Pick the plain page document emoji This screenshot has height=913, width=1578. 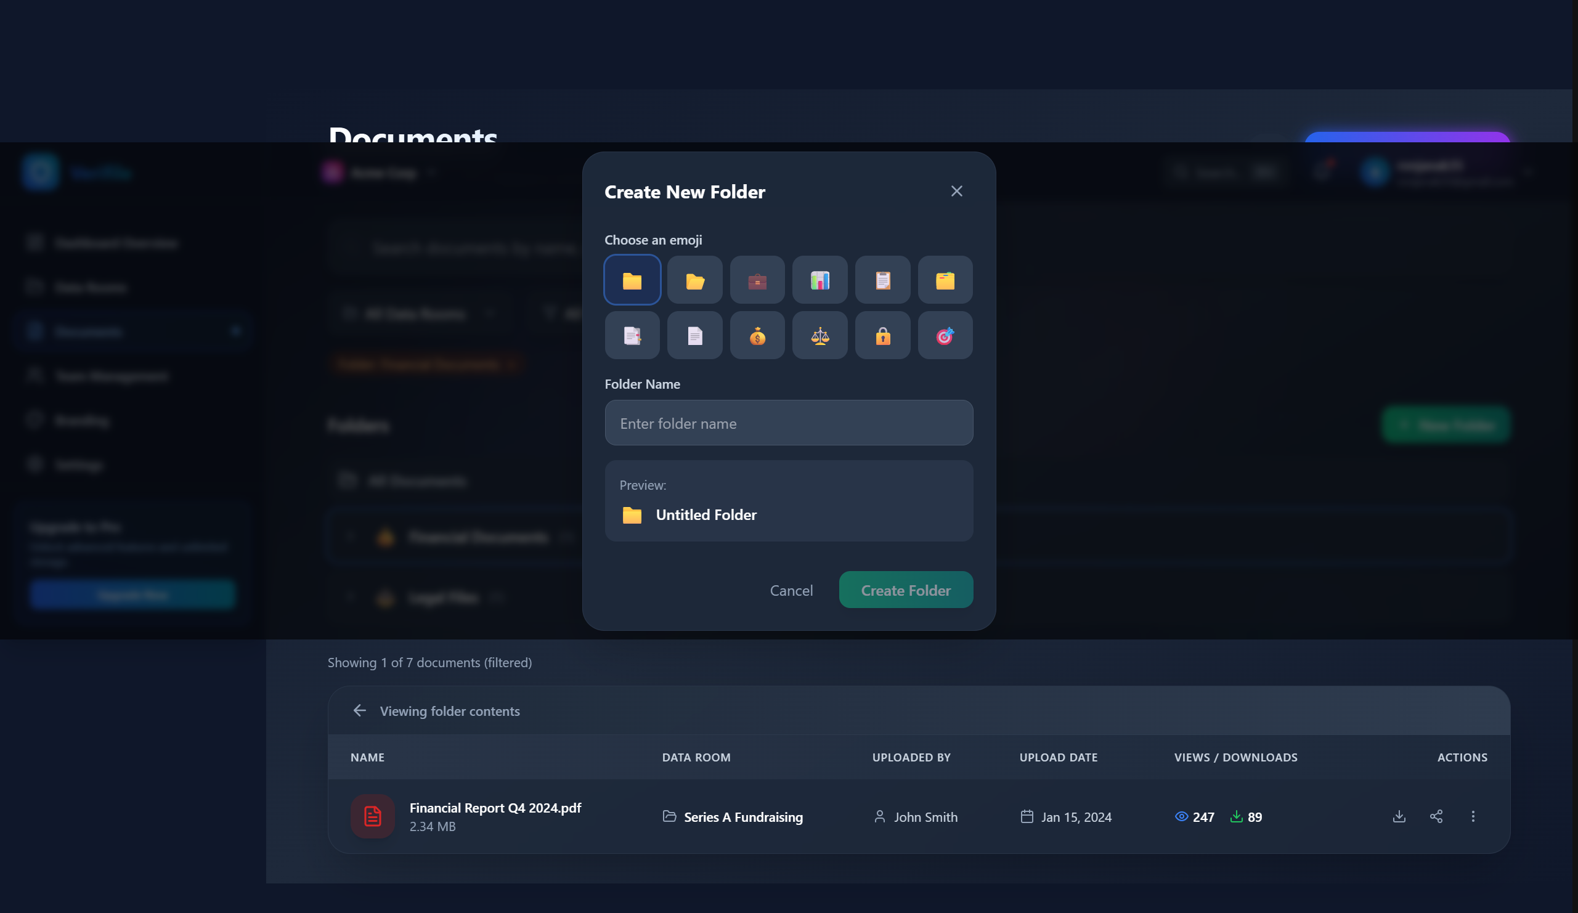[694, 336]
